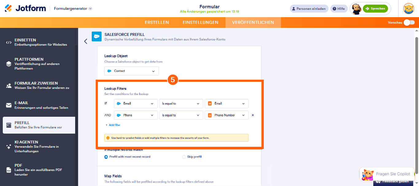Open the Contact lookup object dropdown
Viewport: 419px width, 186px height.
click(132, 71)
